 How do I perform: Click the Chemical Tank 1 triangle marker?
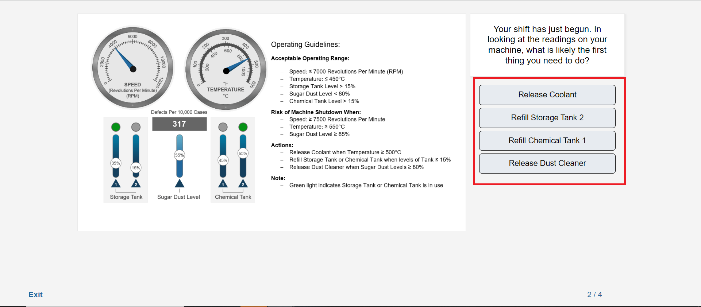point(223,183)
